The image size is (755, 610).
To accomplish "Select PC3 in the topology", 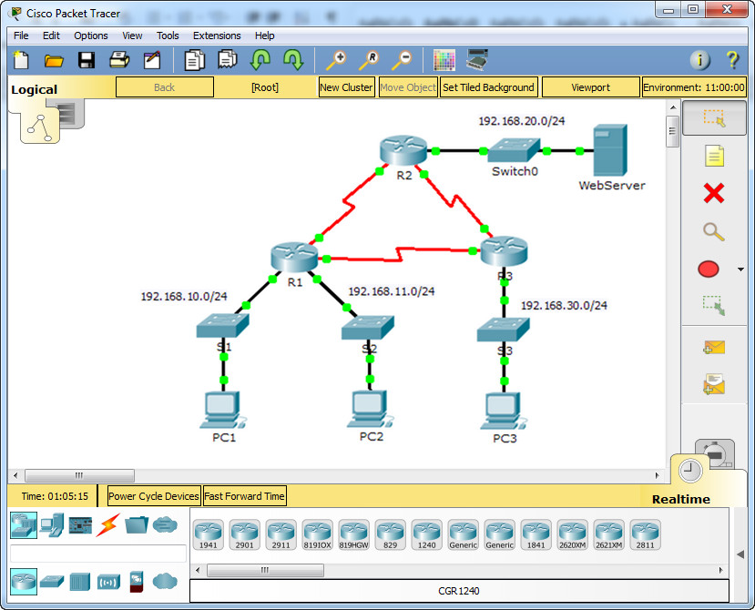I will point(504,412).
